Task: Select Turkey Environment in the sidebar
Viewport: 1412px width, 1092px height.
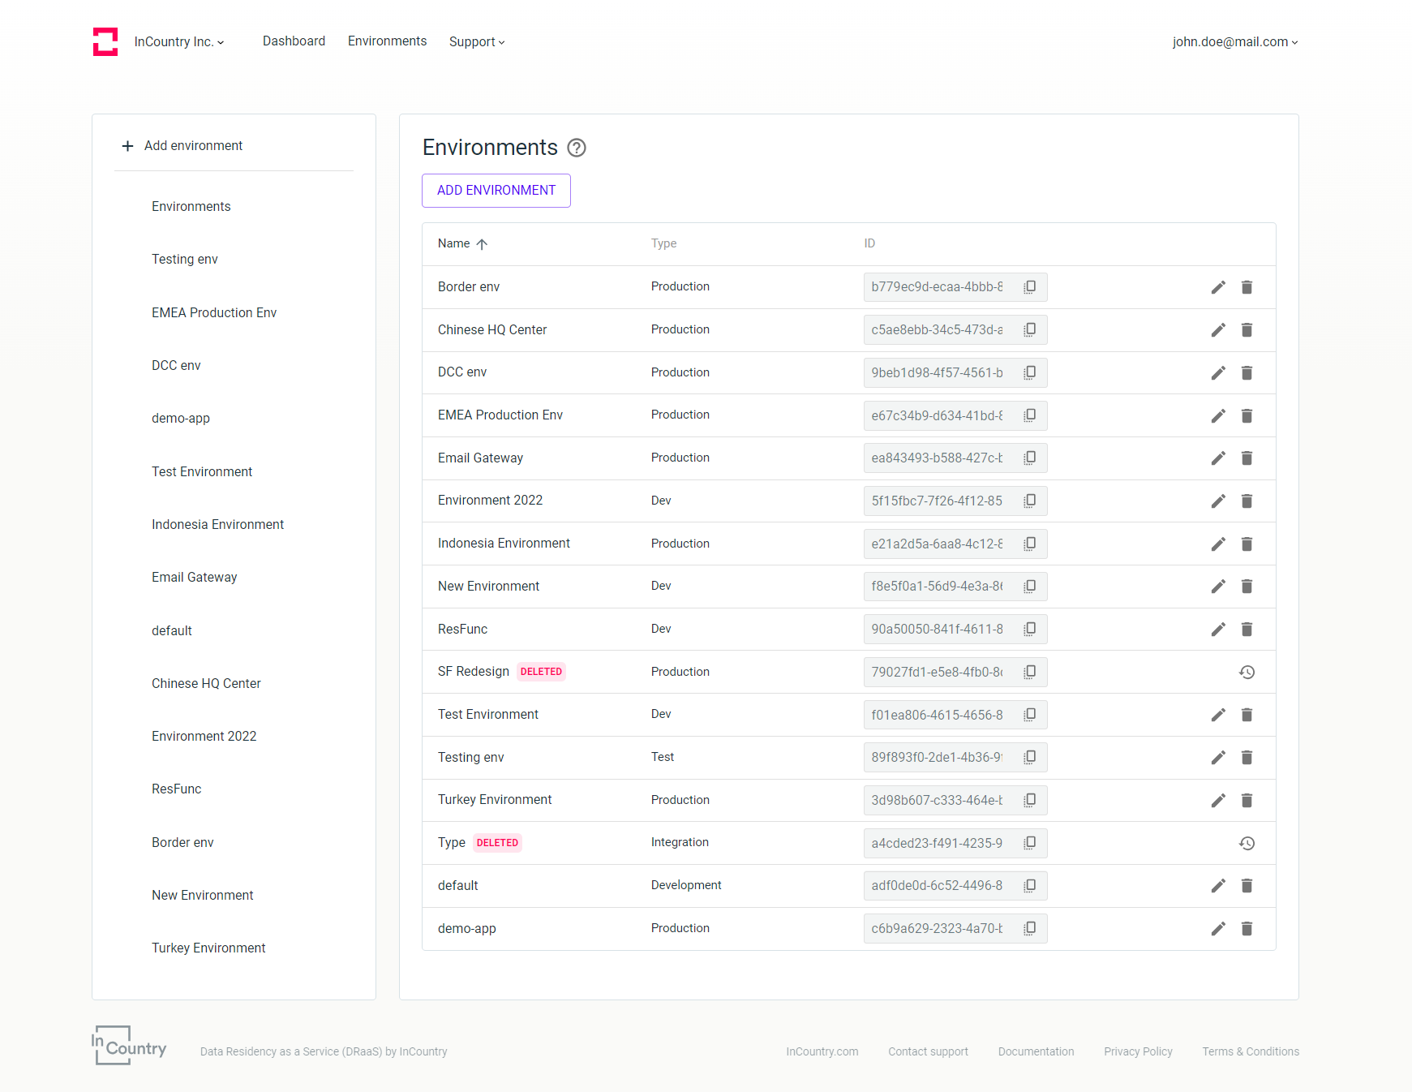Action: (x=208, y=948)
